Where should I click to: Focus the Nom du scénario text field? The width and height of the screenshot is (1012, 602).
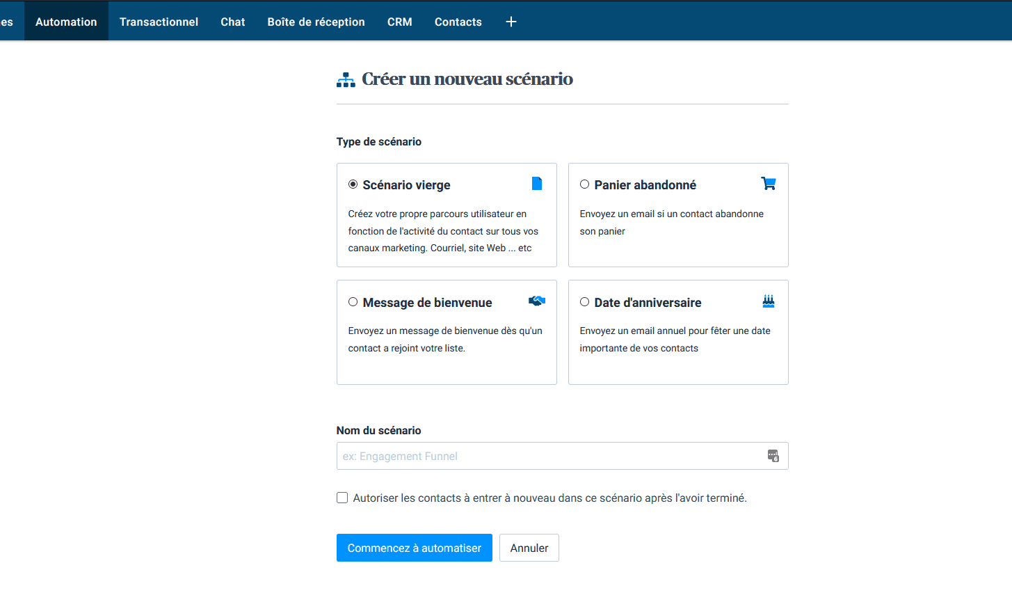[x=549, y=456]
